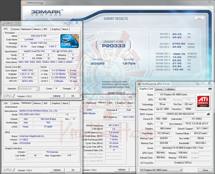This screenshot has height=174, width=215.
Task: Click the Core Speed value field
Action: (x=27, y=70)
